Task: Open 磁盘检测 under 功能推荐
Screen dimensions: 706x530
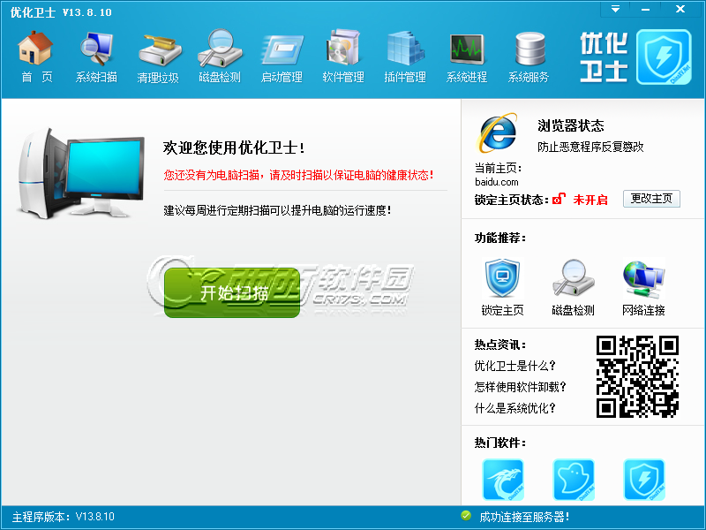Action: coord(573,286)
